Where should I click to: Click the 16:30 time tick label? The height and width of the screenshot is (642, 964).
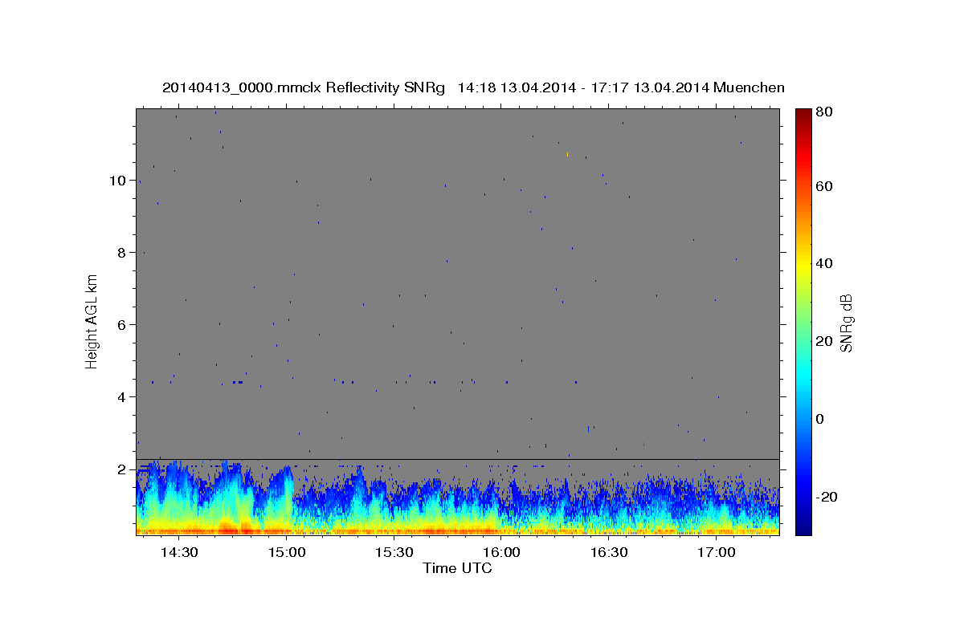click(x=609, y=553)
